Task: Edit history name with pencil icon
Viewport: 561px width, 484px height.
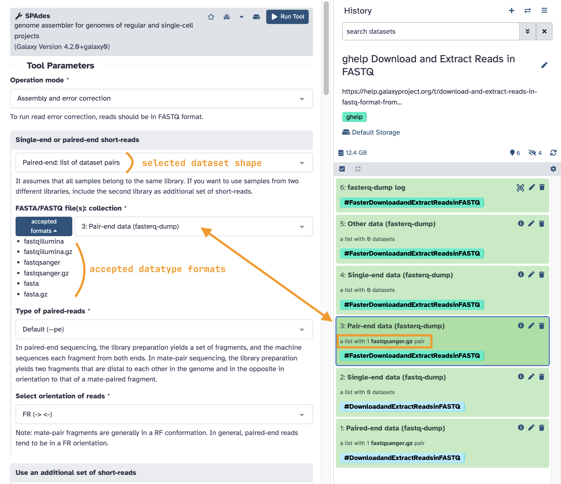Action: click(x=544, y=65)
